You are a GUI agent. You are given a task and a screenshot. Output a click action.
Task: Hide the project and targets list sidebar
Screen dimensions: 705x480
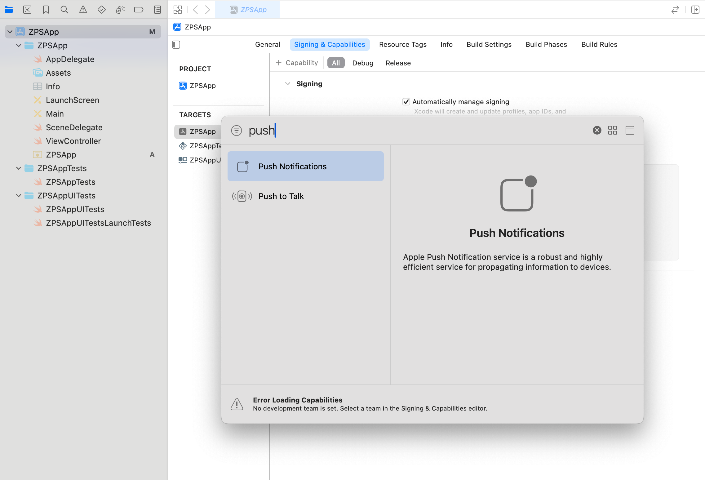pos(176,45)
